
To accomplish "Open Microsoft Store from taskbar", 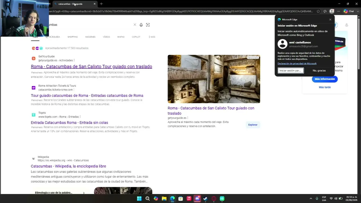I will click(x=181, y=198).
